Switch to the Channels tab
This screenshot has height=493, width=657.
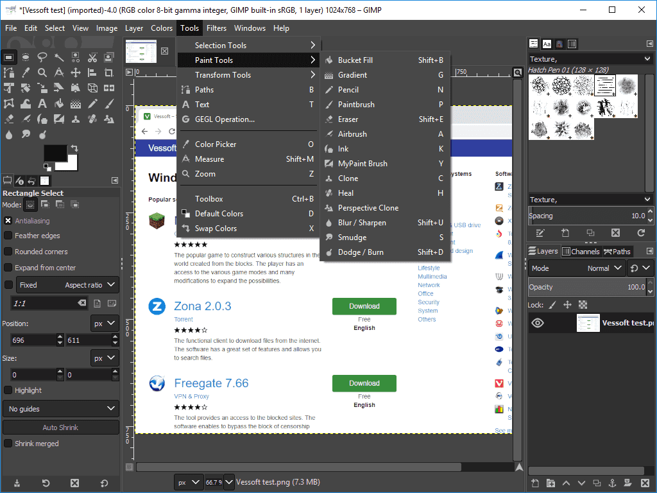[x=581, y=252]
